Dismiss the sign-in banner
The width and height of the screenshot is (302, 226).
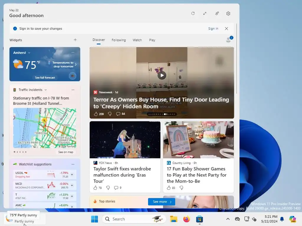coord(226,29)
